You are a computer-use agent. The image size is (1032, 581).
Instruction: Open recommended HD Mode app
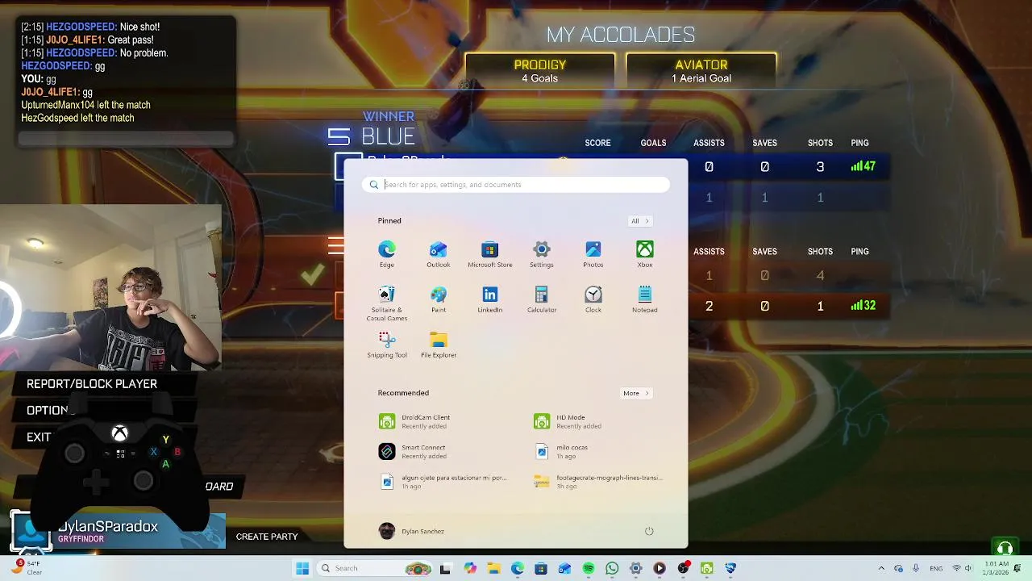pos(568,421)
